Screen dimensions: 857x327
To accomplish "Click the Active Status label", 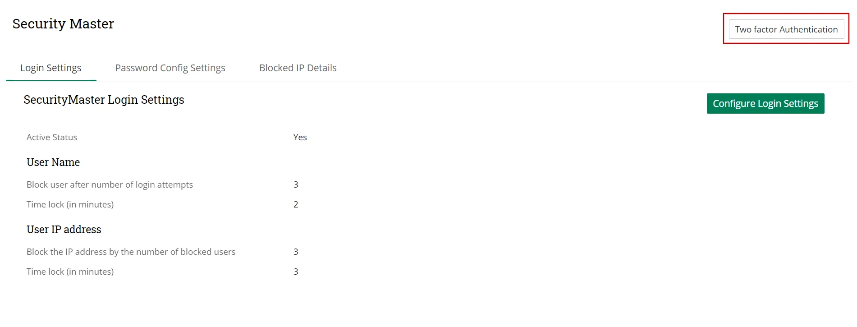I will pyautogui.click(x=51, y=137).
